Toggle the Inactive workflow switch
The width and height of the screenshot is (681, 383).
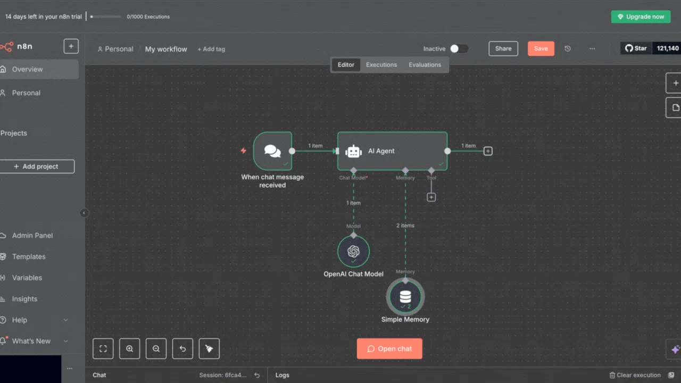click(x=459, y=48)
